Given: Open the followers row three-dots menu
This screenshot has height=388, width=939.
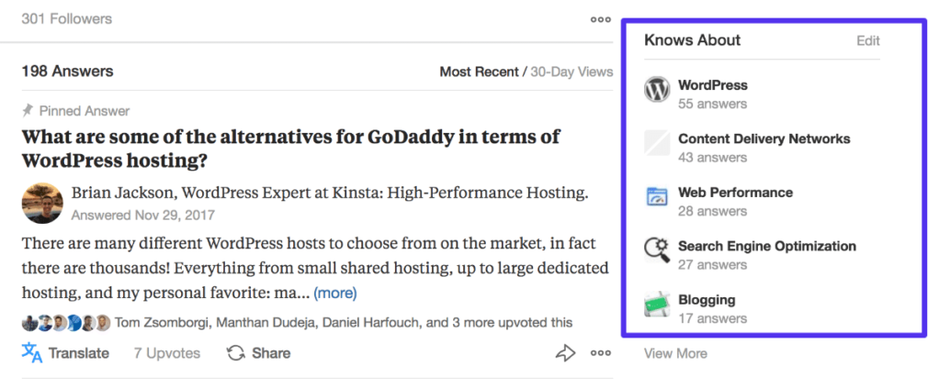Looking at the screenshot, I should 601,18.
